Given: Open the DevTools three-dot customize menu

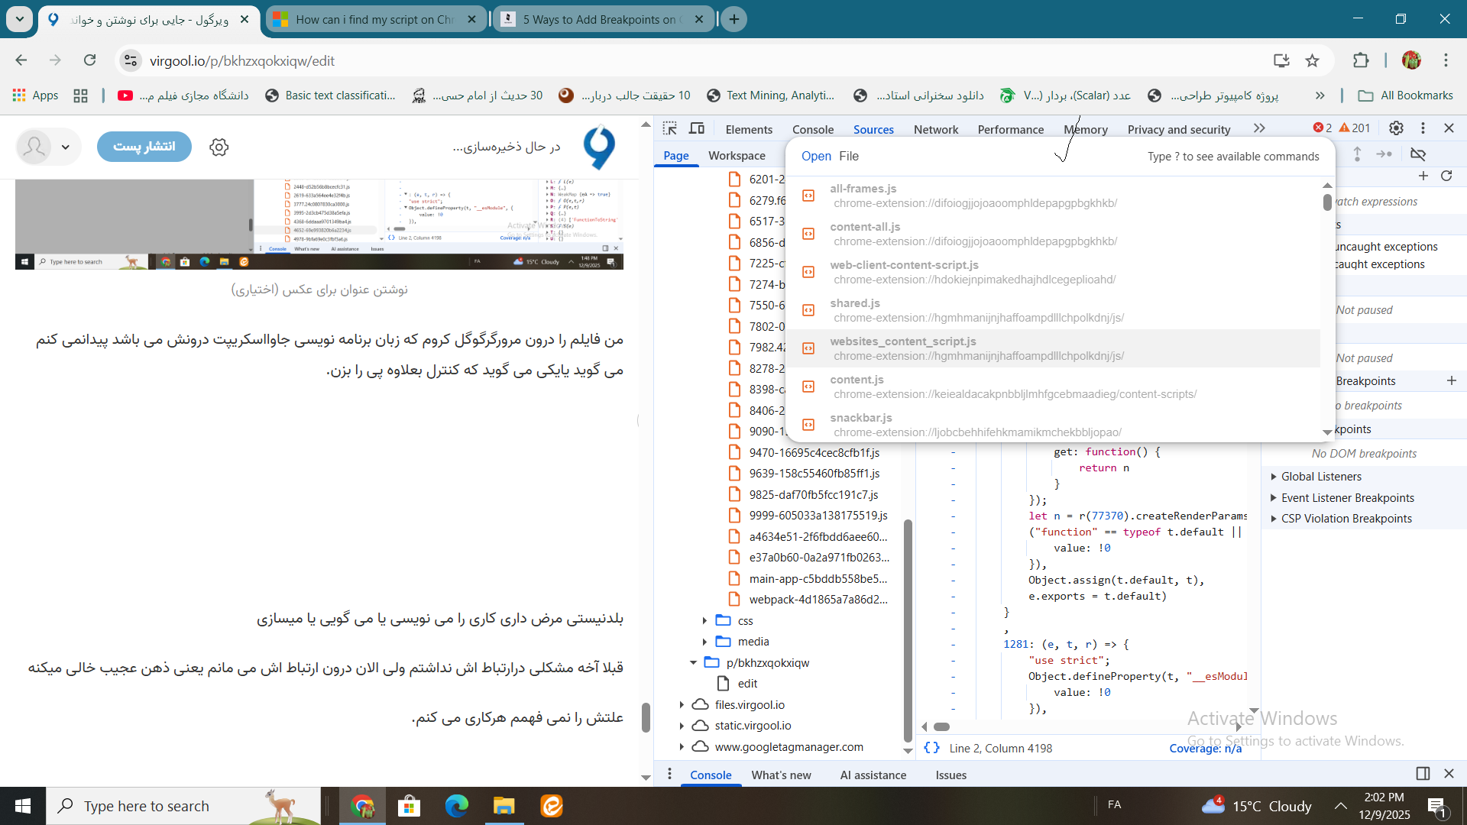Looking at the screenshot, I should click(x=1423, y=128).
